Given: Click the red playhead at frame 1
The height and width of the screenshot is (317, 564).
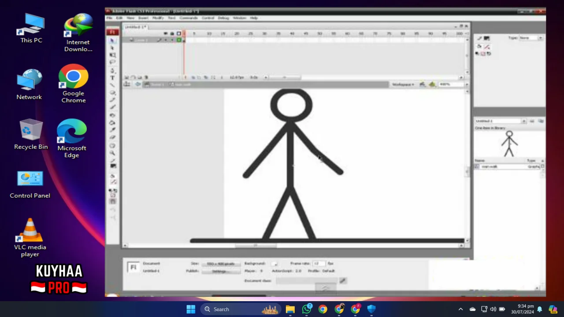Looking at the screenshot, I should point(184,33).
